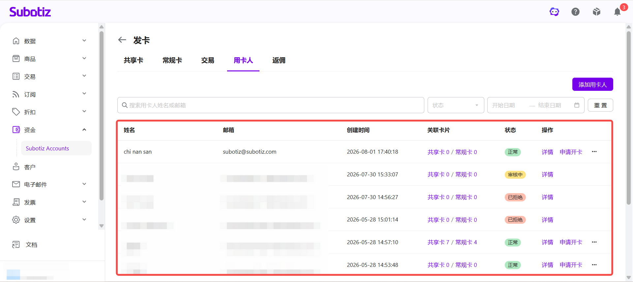The height and width of the screenshot is (282, 633).
Task: Click the 审核中 status badge
Action: (515, 175)
